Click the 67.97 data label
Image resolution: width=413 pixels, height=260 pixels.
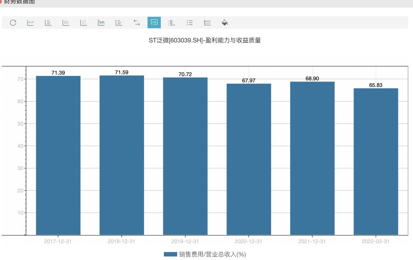pos(249,81)
